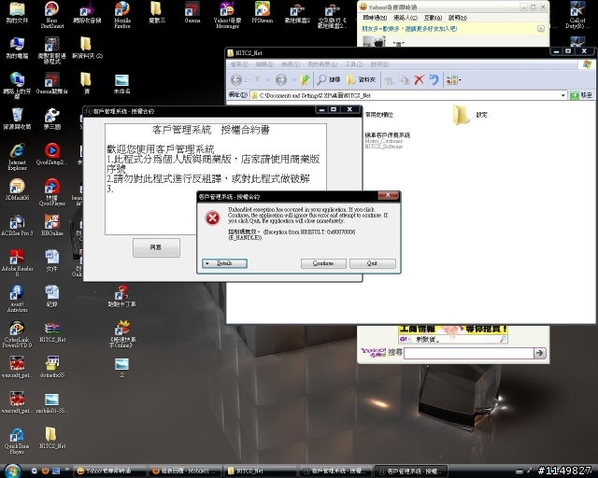The width and height of the screenshot is (598, 478).
Task: Click the Move To icon in explorer toolbar
Action: pos(389,79)
